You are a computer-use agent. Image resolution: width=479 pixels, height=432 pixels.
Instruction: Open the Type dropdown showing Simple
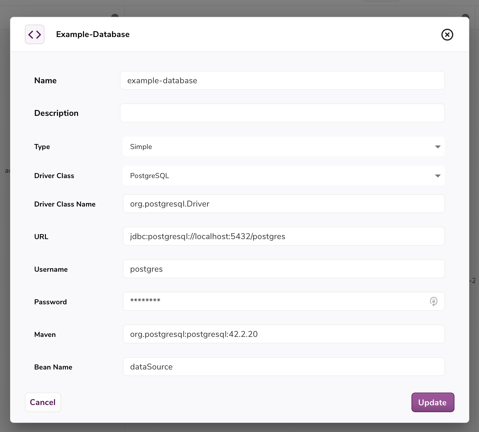[284, 146]
